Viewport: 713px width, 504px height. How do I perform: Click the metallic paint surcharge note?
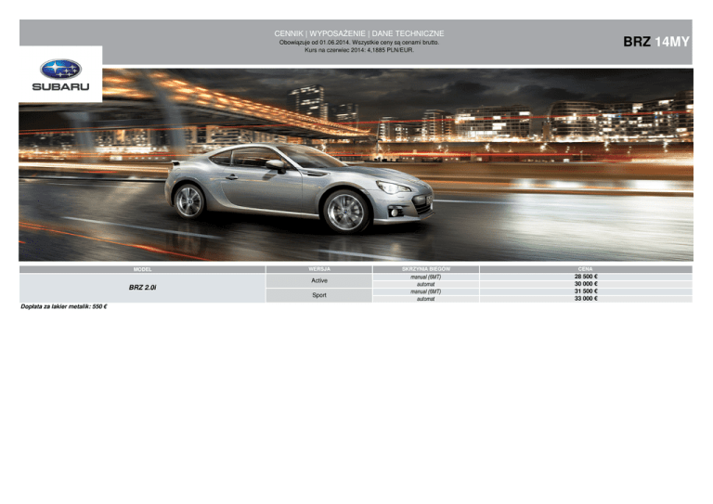click(64, 306)
